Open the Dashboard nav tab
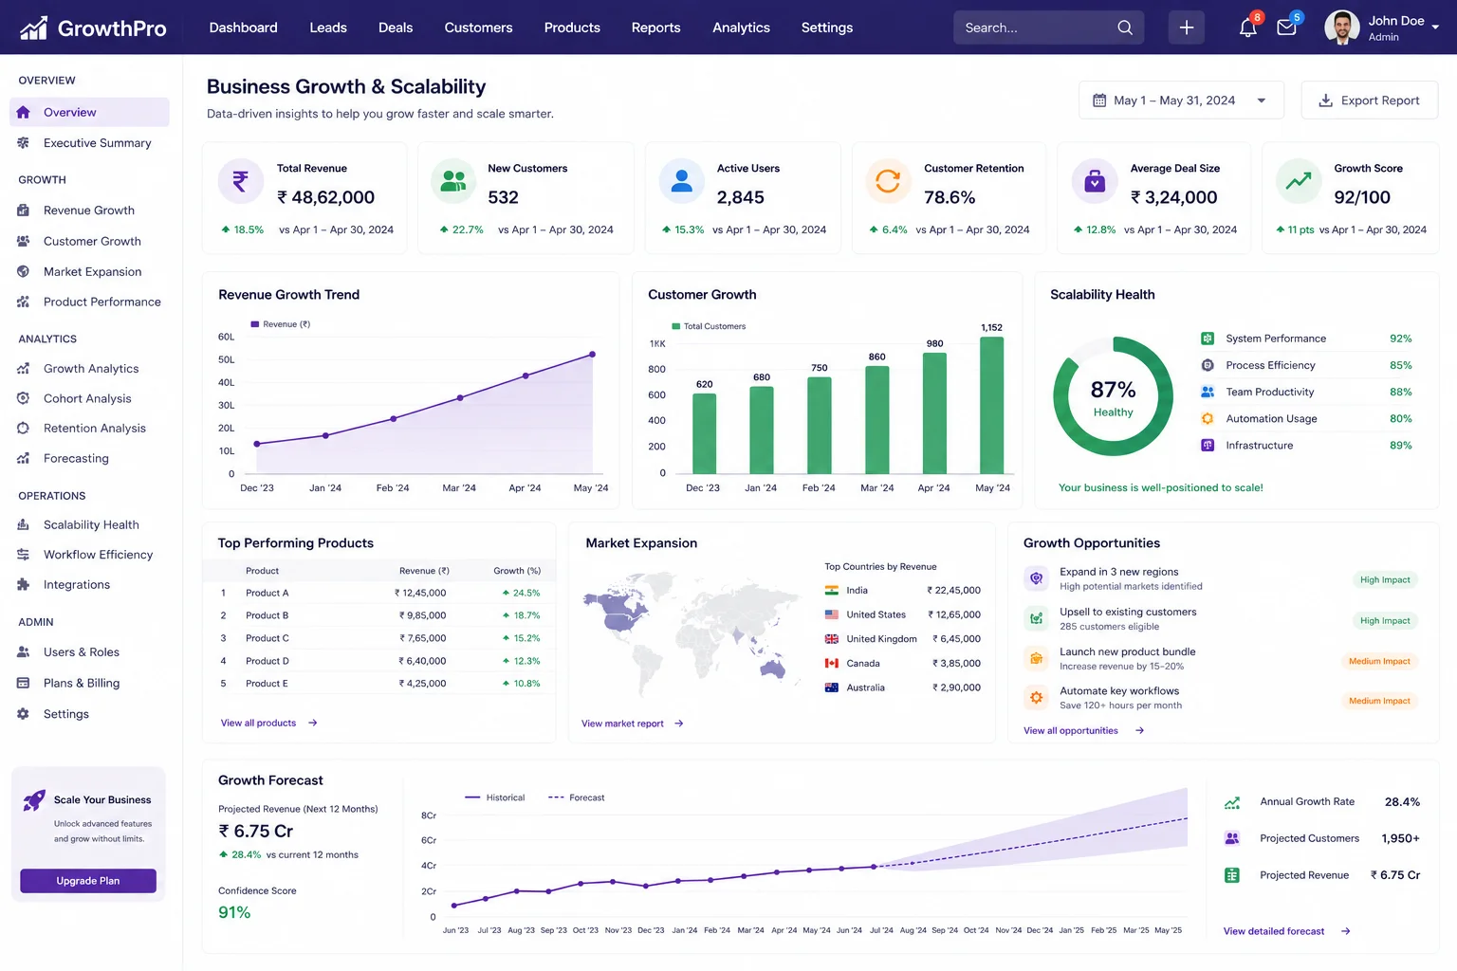The height and width of the screenshot is (971, 1457). pos(244,27)
